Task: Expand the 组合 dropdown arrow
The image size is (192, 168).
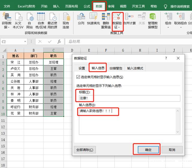Action: [x=168, y=27]
